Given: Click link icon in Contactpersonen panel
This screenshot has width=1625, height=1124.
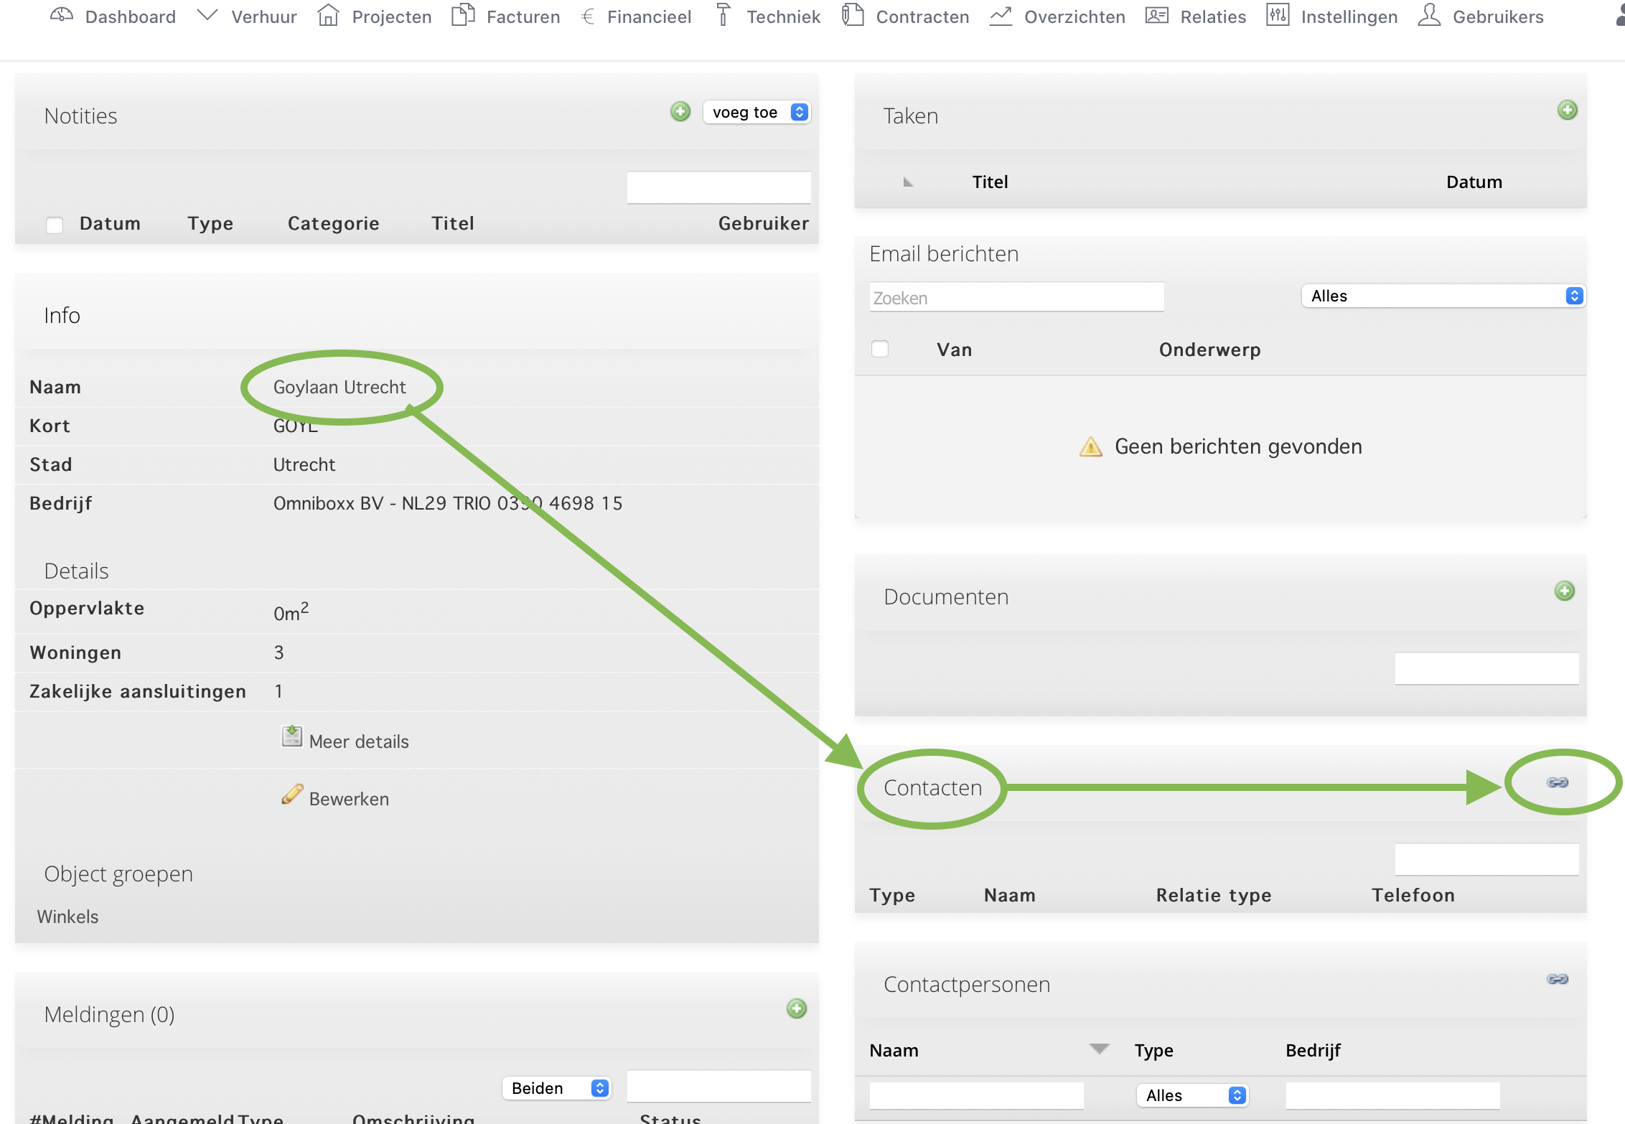Looking at the screenshot, I should click(x=1557, y=979).
